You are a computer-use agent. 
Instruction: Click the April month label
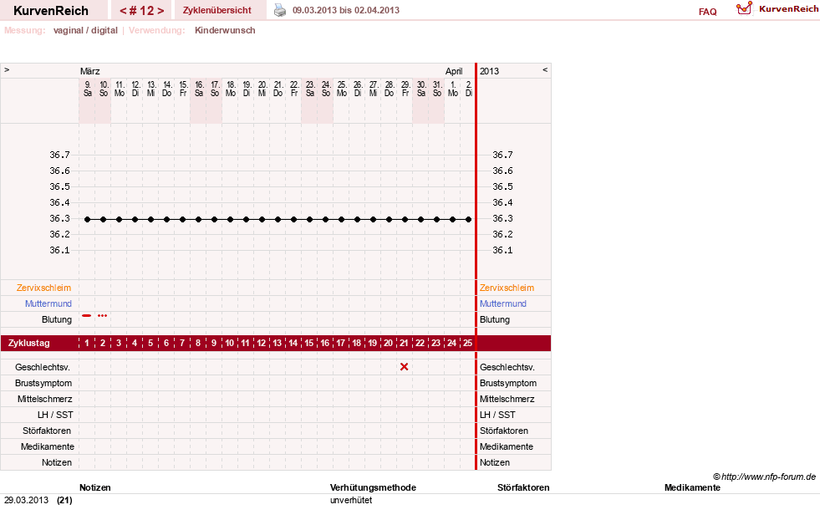point(454,71)
